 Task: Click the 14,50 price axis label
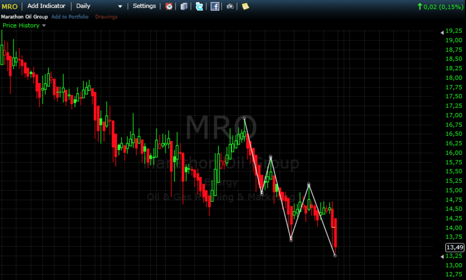(454, 209)
